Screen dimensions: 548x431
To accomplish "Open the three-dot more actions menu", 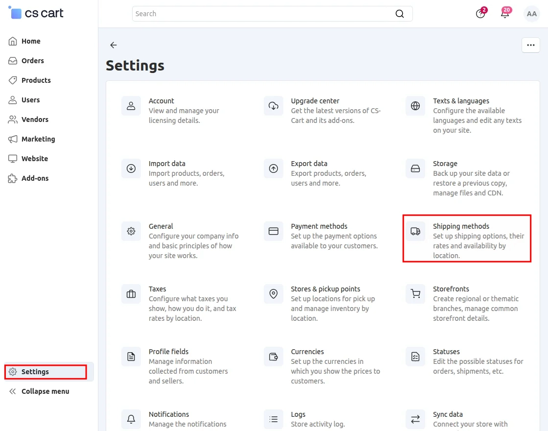I will coord(530,45).
